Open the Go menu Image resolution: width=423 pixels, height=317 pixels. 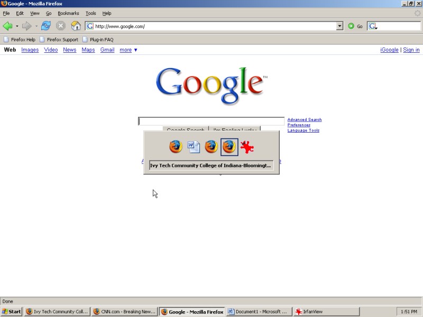(x=49, y=13)
